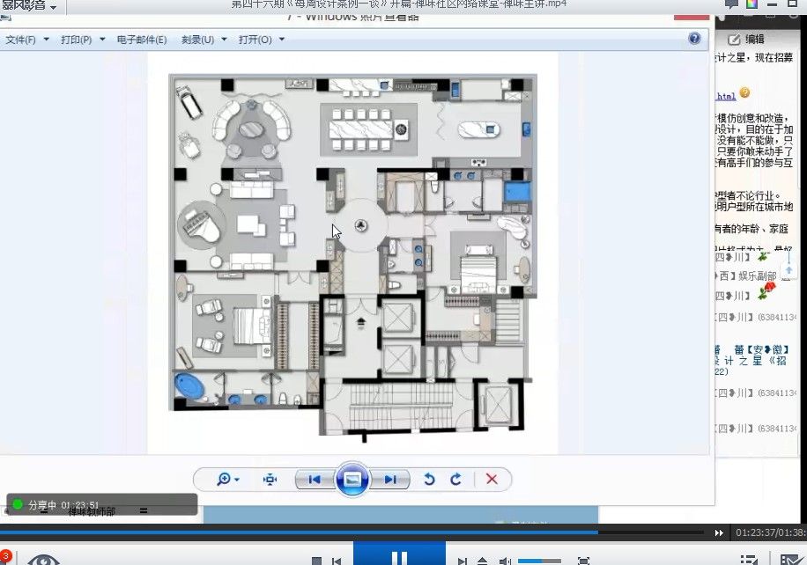The width and height of the screenshot is (807, 565).
Task: Expand the 文件(F) menu in Photo Viewer
Action: (x=27, y=40)
